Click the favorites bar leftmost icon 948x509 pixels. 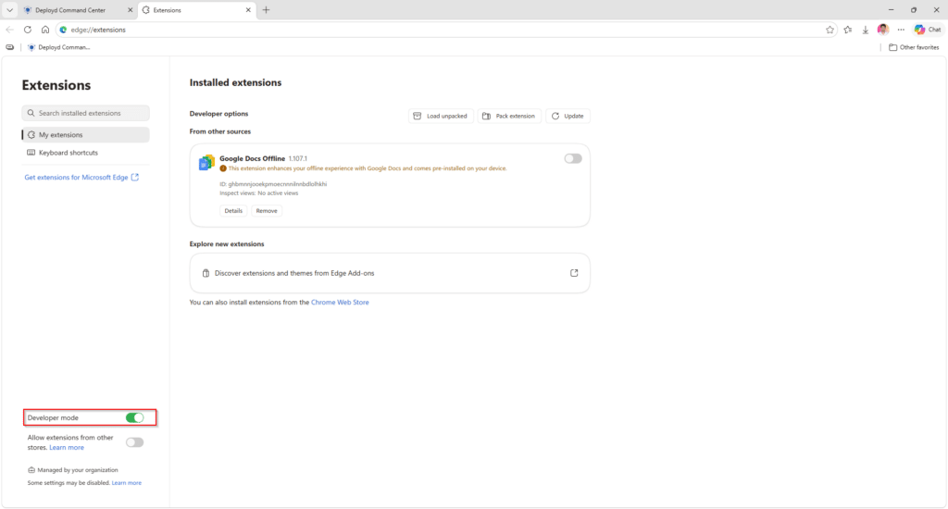9,47
